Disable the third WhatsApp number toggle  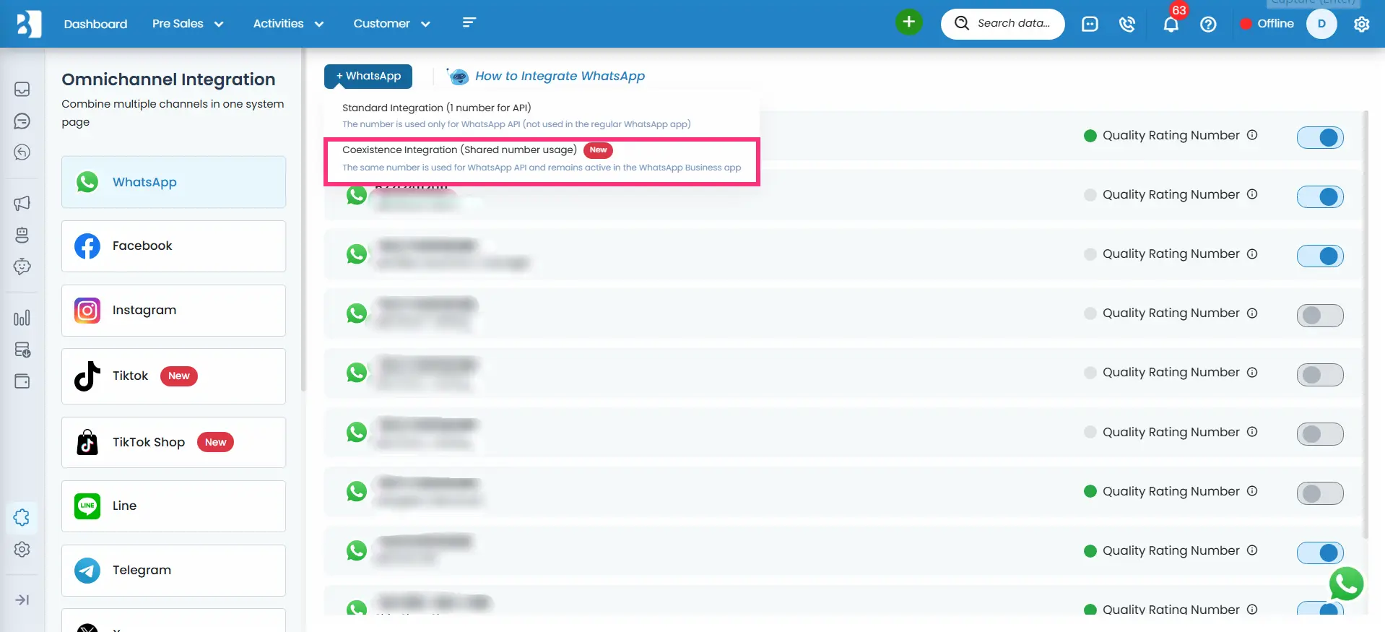click(1319, 256)
